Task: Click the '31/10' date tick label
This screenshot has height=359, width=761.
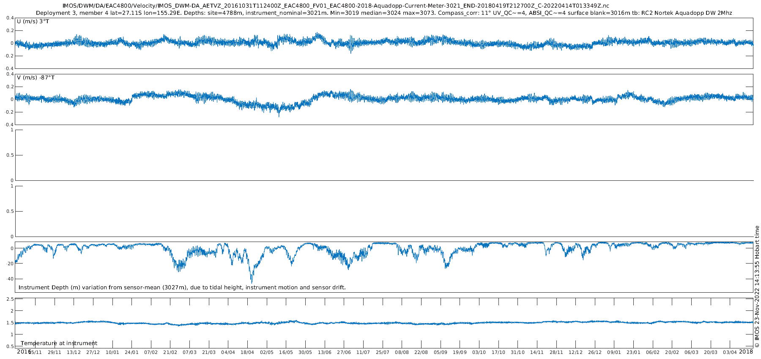Action: pyautogui.click(x=518, y=352)
